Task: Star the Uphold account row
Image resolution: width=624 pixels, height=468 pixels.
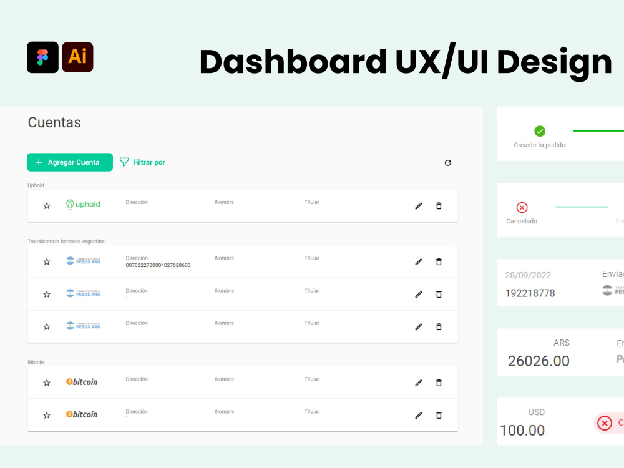Action: point(47,206)
